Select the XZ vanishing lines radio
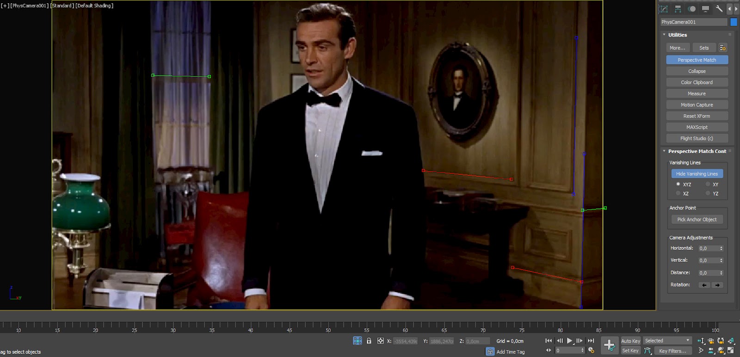740x357 pixels. tap(678, 193)
